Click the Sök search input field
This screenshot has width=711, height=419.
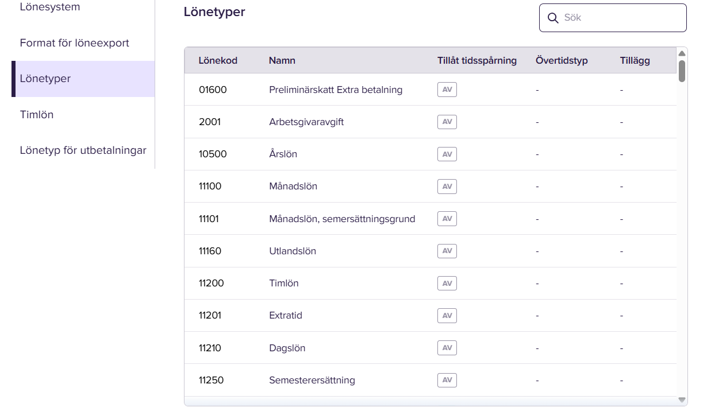coord(613,18)
